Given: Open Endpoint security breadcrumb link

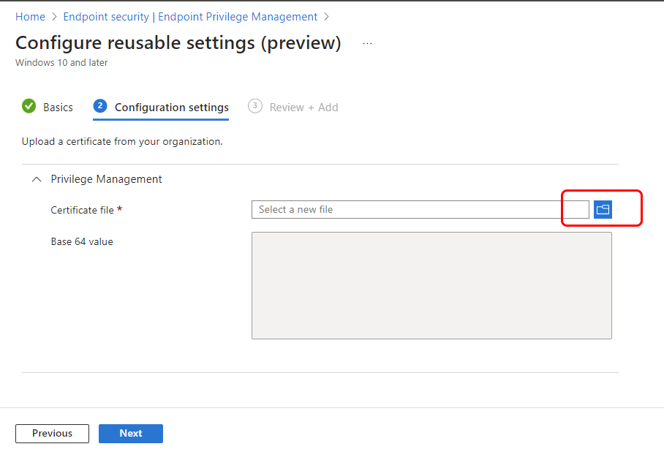Looking at the screenshot, I should coord(190,17).
